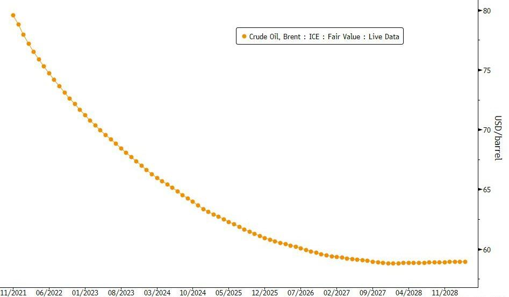Click the 01/2023 x-axis date label
The height and width of the screenshot is (297, 509).
click(x=85, y=293)
